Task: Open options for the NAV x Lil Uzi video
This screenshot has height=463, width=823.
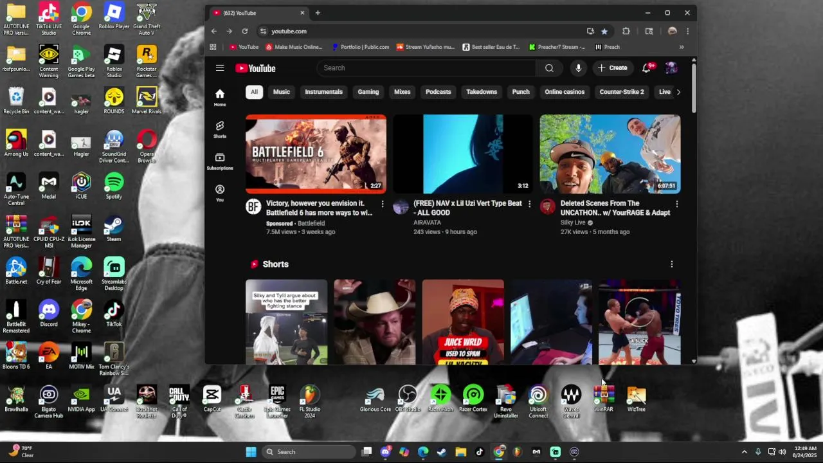Action: point(530,204)
